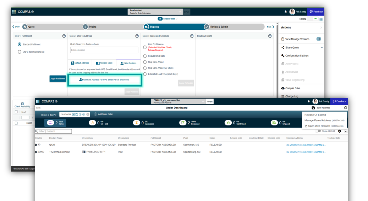Screen dimensions: 368x201
Task: Click the On Hold hand icon
Action: point(92,123)
